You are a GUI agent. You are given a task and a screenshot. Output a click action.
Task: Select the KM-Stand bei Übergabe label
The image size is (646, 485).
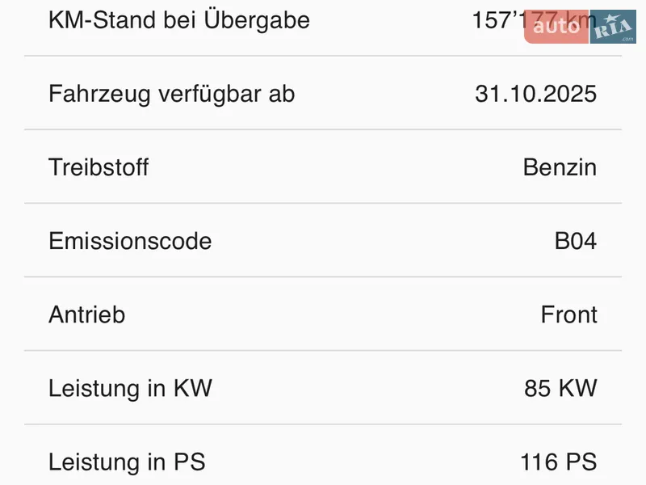[179, 19]
